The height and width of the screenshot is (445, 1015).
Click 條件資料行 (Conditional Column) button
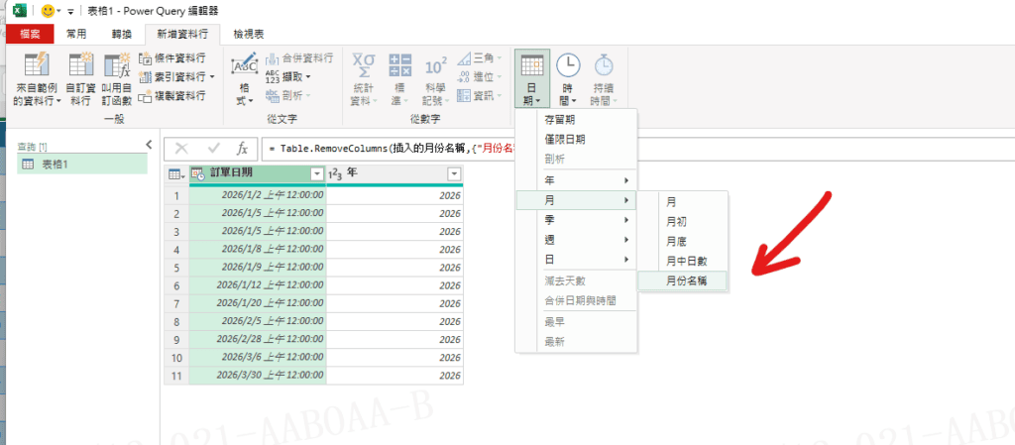coord(173,58)
